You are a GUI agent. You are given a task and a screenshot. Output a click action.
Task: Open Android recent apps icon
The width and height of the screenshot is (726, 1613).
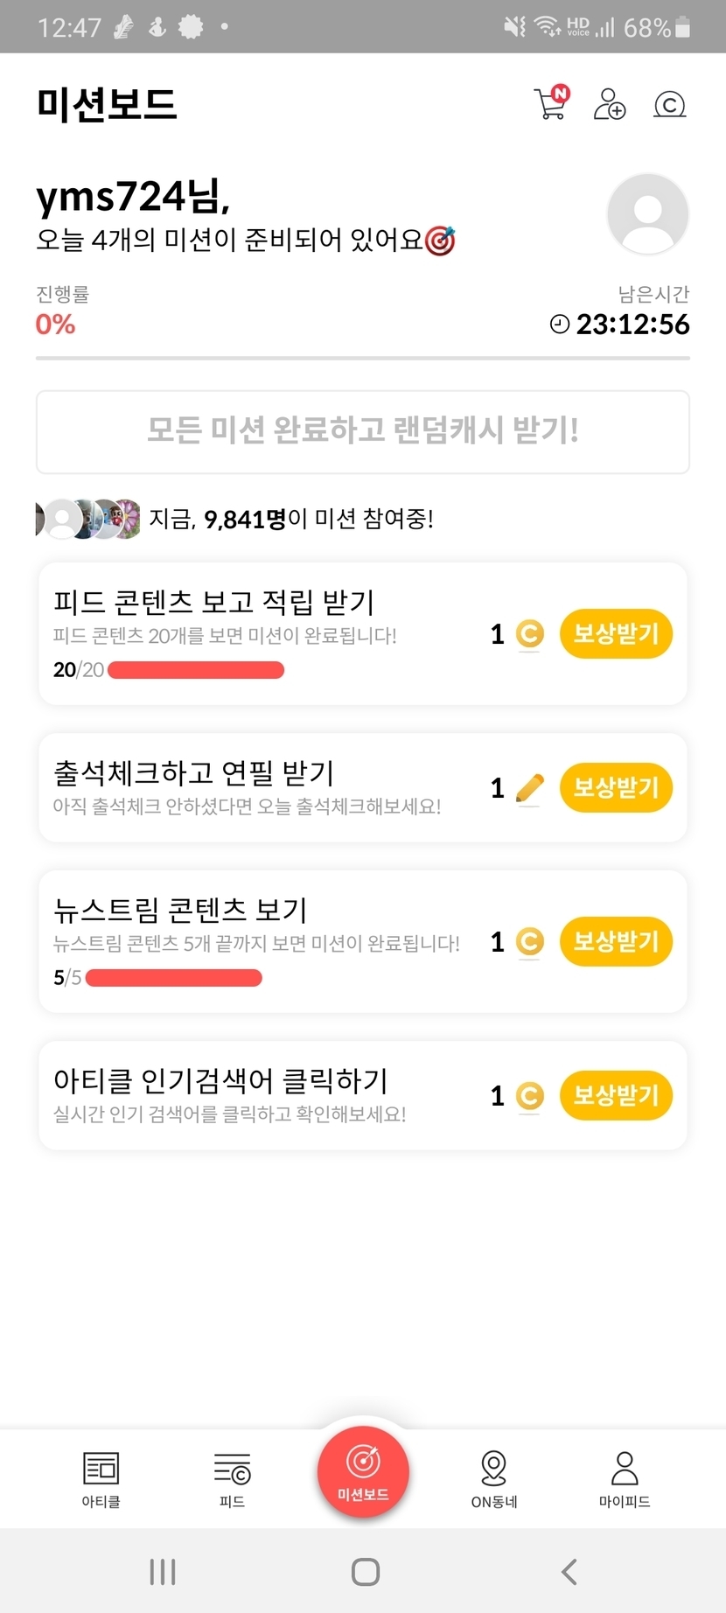163,1572
